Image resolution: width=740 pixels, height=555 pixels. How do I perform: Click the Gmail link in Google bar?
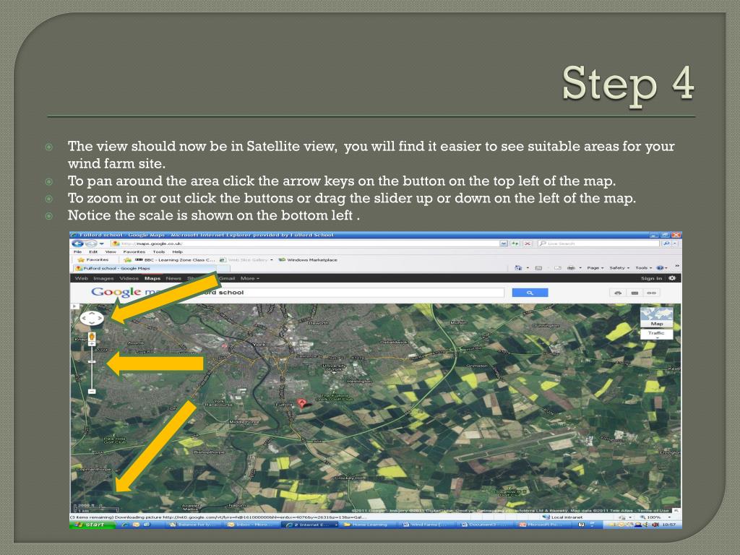click(x=227, y=278)
